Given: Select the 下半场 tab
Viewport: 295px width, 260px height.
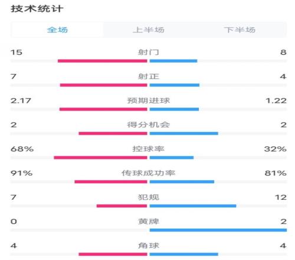Looking at the screenshot, I should [x=240, y=30].
